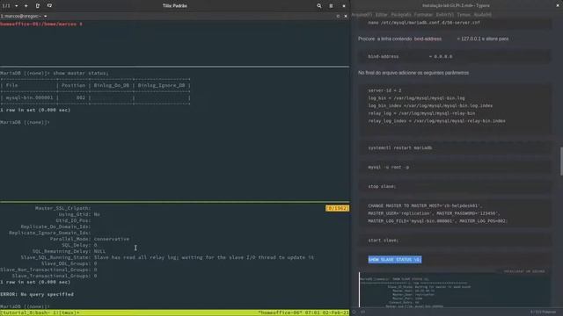Open Editar menu in Typora
The image size is (563, 316).
tap(381, 15)
